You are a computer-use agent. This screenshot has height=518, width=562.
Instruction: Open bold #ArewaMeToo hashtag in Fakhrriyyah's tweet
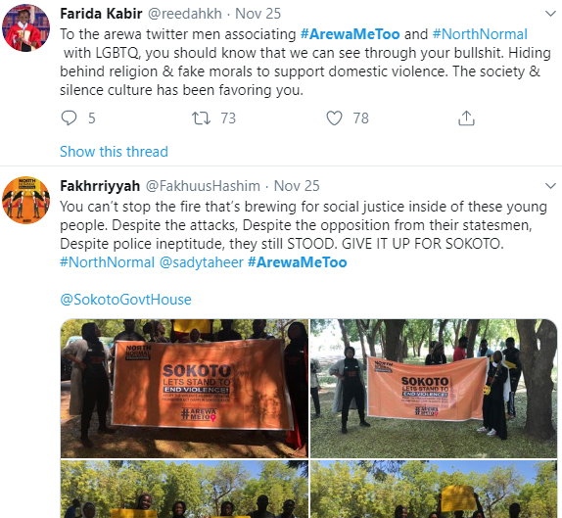pyautogui.click(x=297, y=262)
